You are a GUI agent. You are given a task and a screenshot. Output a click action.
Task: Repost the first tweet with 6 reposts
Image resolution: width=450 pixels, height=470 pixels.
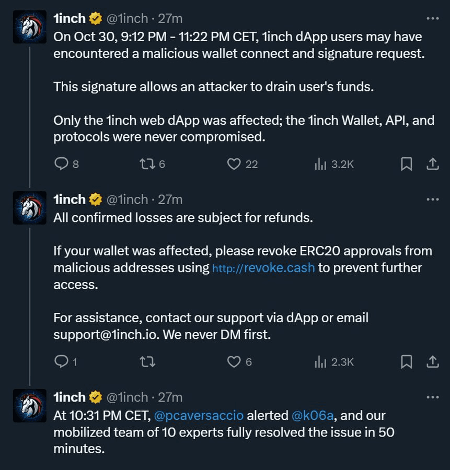point(147,164)
